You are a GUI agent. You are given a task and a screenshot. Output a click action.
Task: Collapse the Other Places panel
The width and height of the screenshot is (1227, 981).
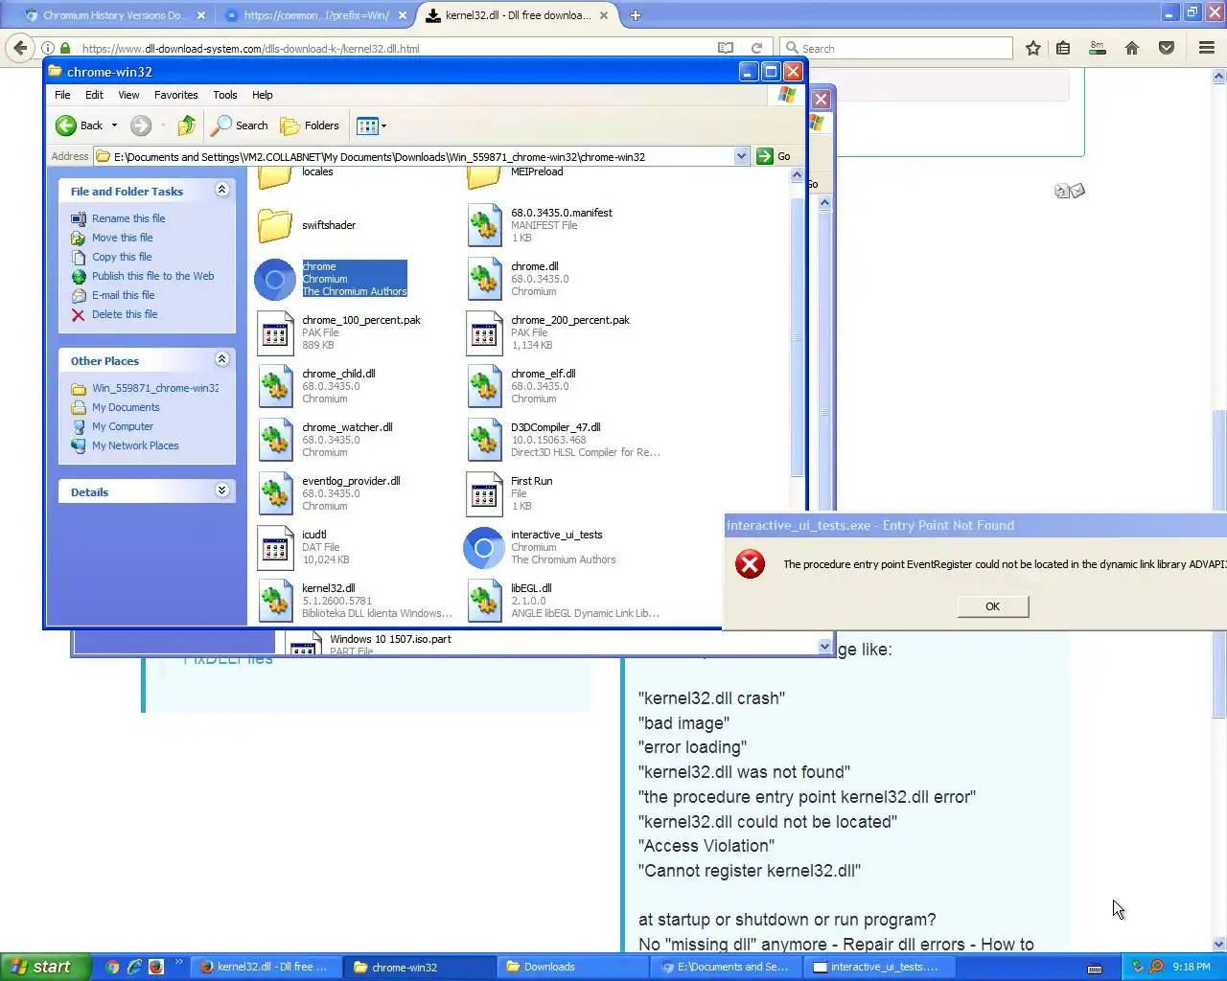[221, 359]
